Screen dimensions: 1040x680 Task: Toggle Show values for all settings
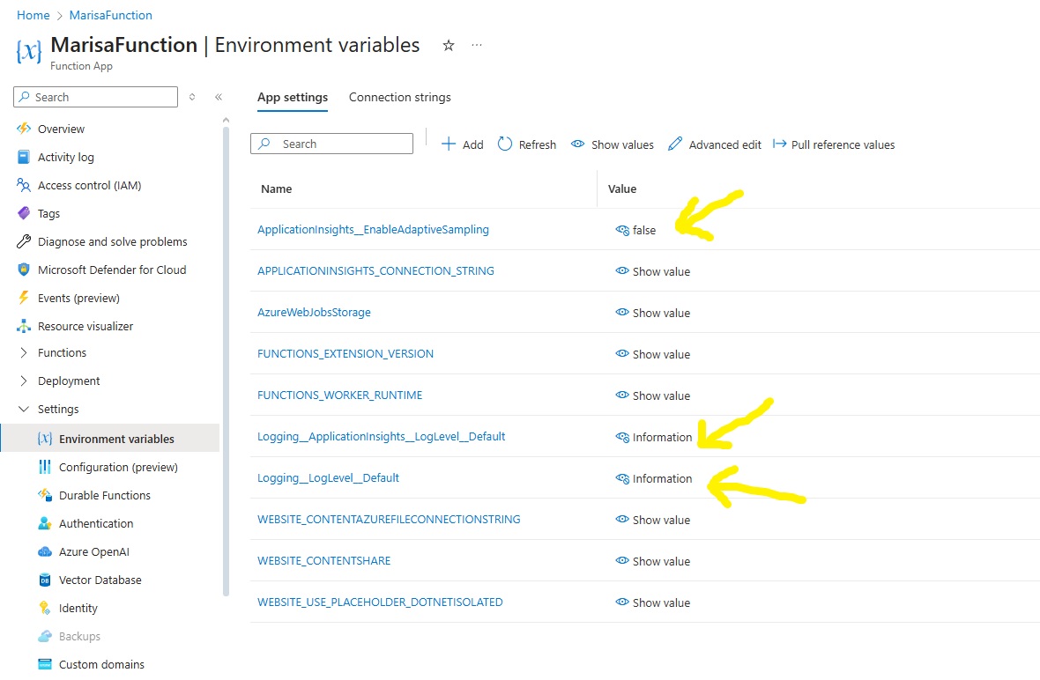(x=578, y=144)
